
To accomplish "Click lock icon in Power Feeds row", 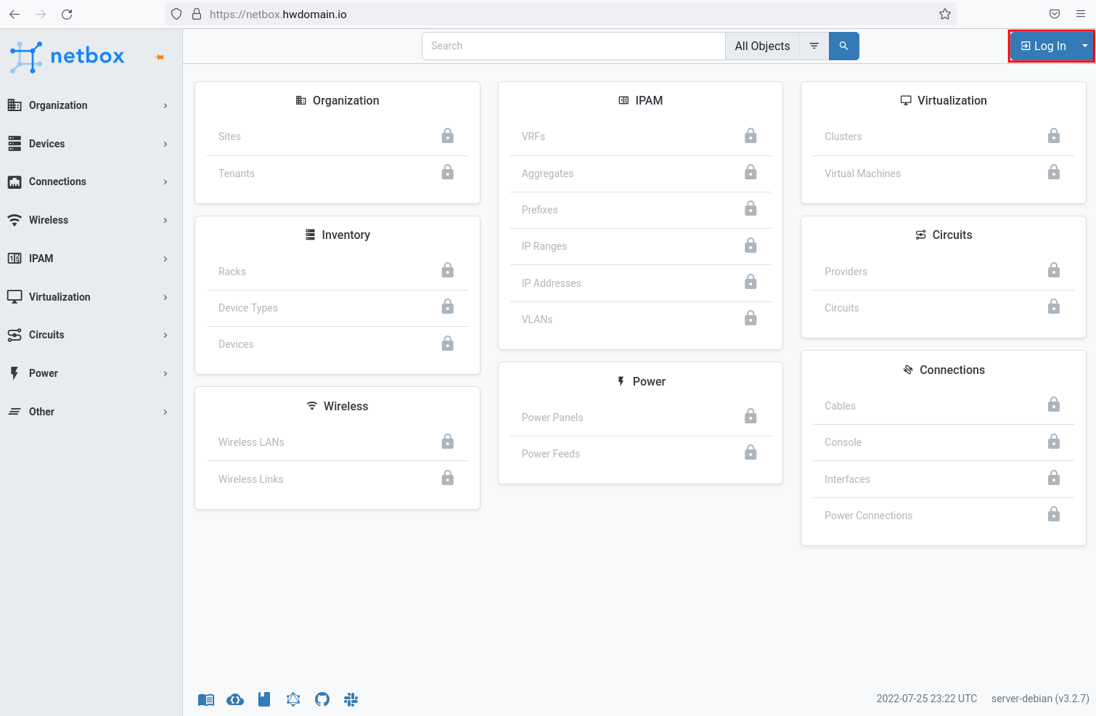I will (751, 452).
